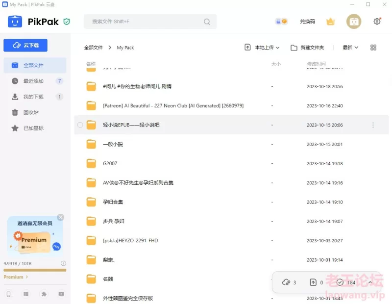Click the video player icon in sidebar footer
This screenshot has width=392, height=304.
[x=61, y=294]
